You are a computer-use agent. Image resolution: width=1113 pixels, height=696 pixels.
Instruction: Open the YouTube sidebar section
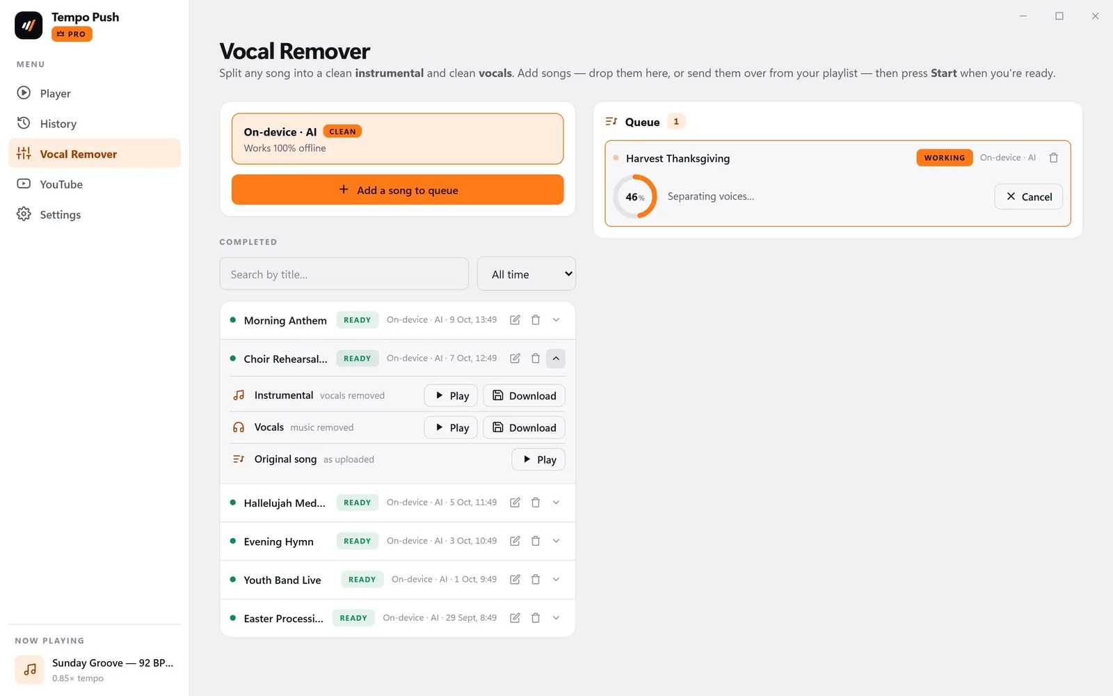tap(95, 184)
